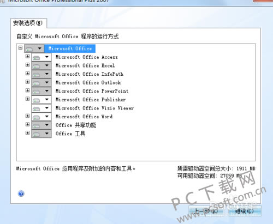The height and width of the screenshot is (224, 273).
Task: Expand Microsoft Office Publisher tree node
Action: click(x=27, y=99)
